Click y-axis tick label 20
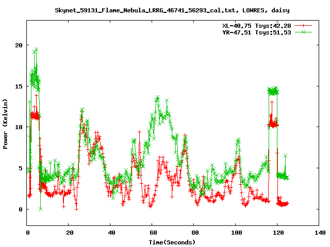The width and height of the screenshot is (330, 247). 19,45
